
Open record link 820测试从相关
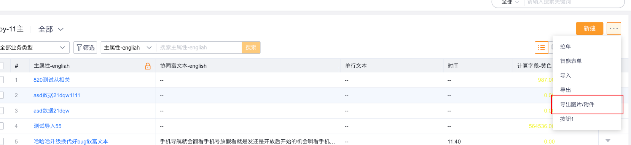pyautogui.click(x=52, y=80)
